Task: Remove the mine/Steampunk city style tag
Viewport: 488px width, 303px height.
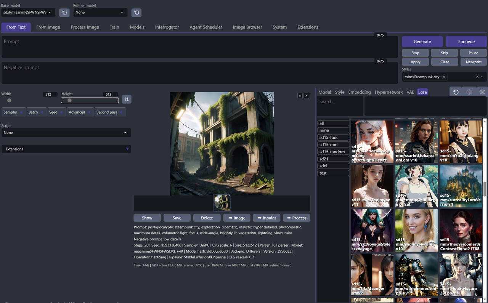Action: pyautogui.click(x=444, y=77)
